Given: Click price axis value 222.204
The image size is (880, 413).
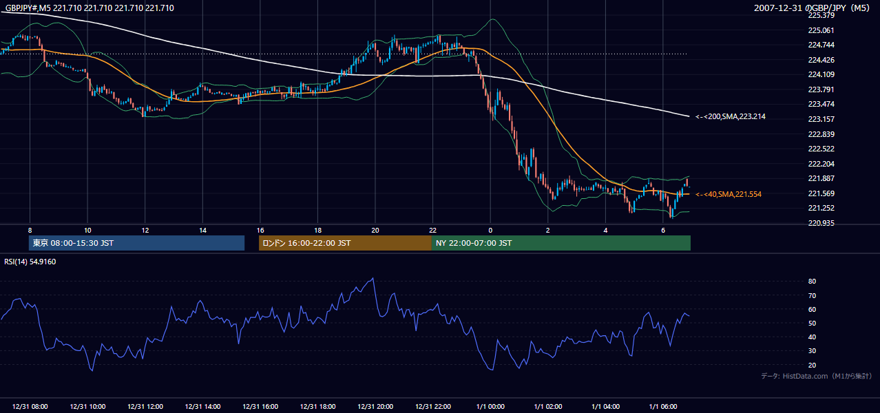Looking at the screenshot, I should coord(821,164).
